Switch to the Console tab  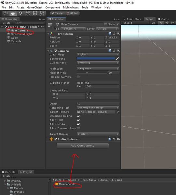tap(9, 172)
